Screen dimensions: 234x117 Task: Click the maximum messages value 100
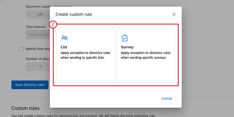[40, 14]
